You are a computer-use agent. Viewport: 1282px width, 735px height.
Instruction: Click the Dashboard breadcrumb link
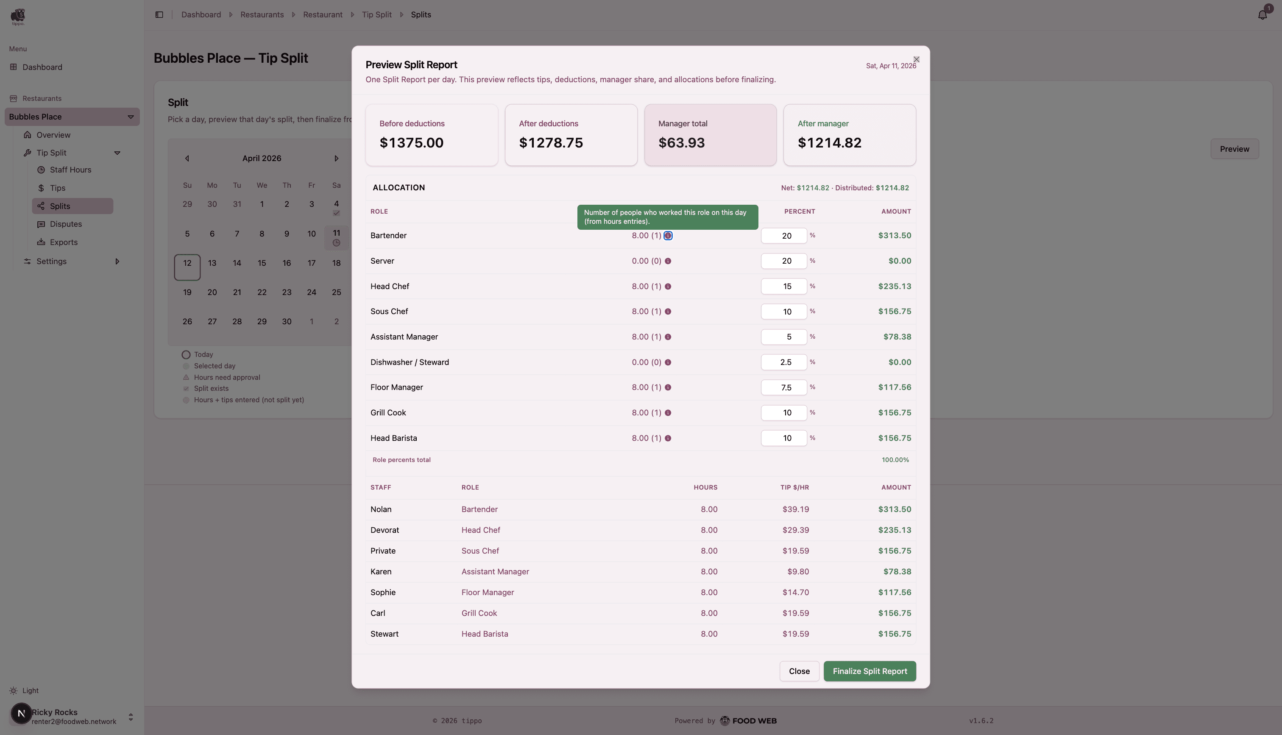(201, 15)
